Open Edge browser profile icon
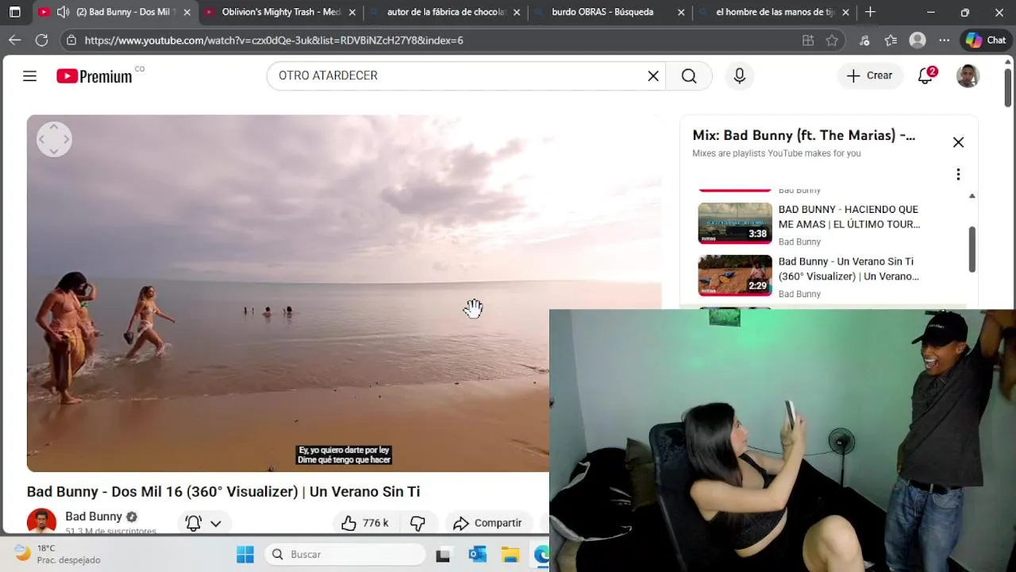The width and height of the screenshot is (1016, 572). [918, 40]
